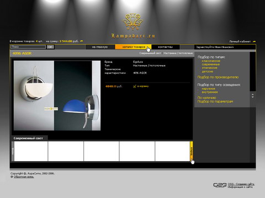Click the add-to-cart icon near the price

click(x=135, y=86)
